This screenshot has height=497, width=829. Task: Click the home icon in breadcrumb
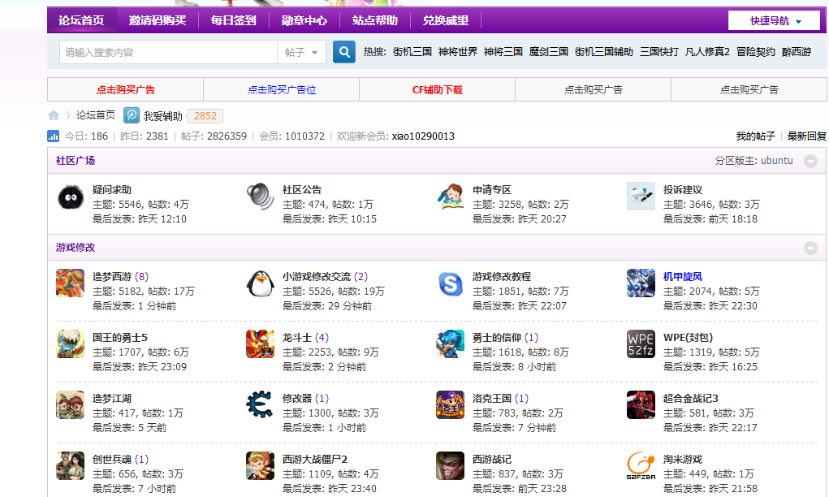(54, 115)
